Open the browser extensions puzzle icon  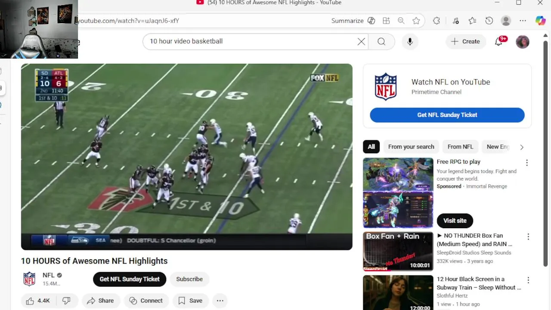tap(436, 21)
